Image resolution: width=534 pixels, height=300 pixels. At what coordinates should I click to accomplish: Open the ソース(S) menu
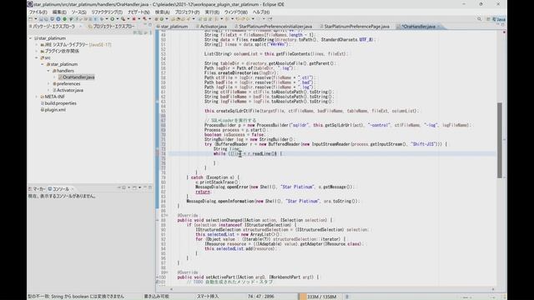point(78,12)
